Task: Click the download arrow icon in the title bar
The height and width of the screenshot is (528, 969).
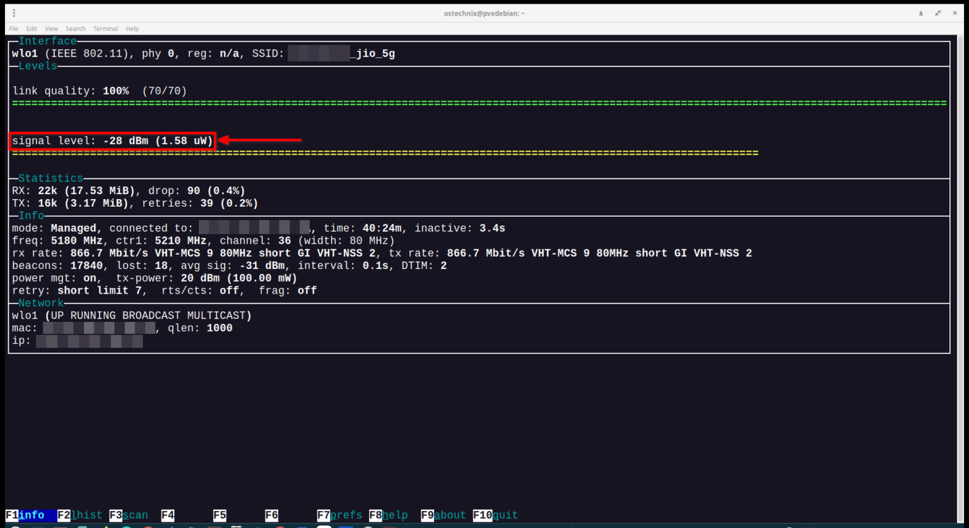Action: click(x=920, y=13)
